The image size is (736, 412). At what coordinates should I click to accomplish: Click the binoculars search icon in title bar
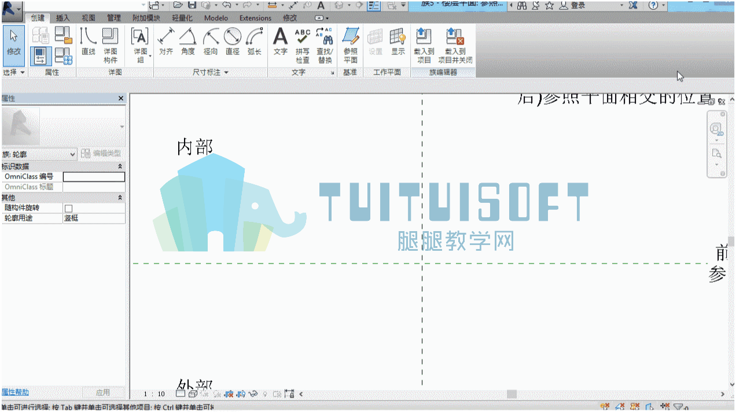pyautogui.click(x=522, y=5)
